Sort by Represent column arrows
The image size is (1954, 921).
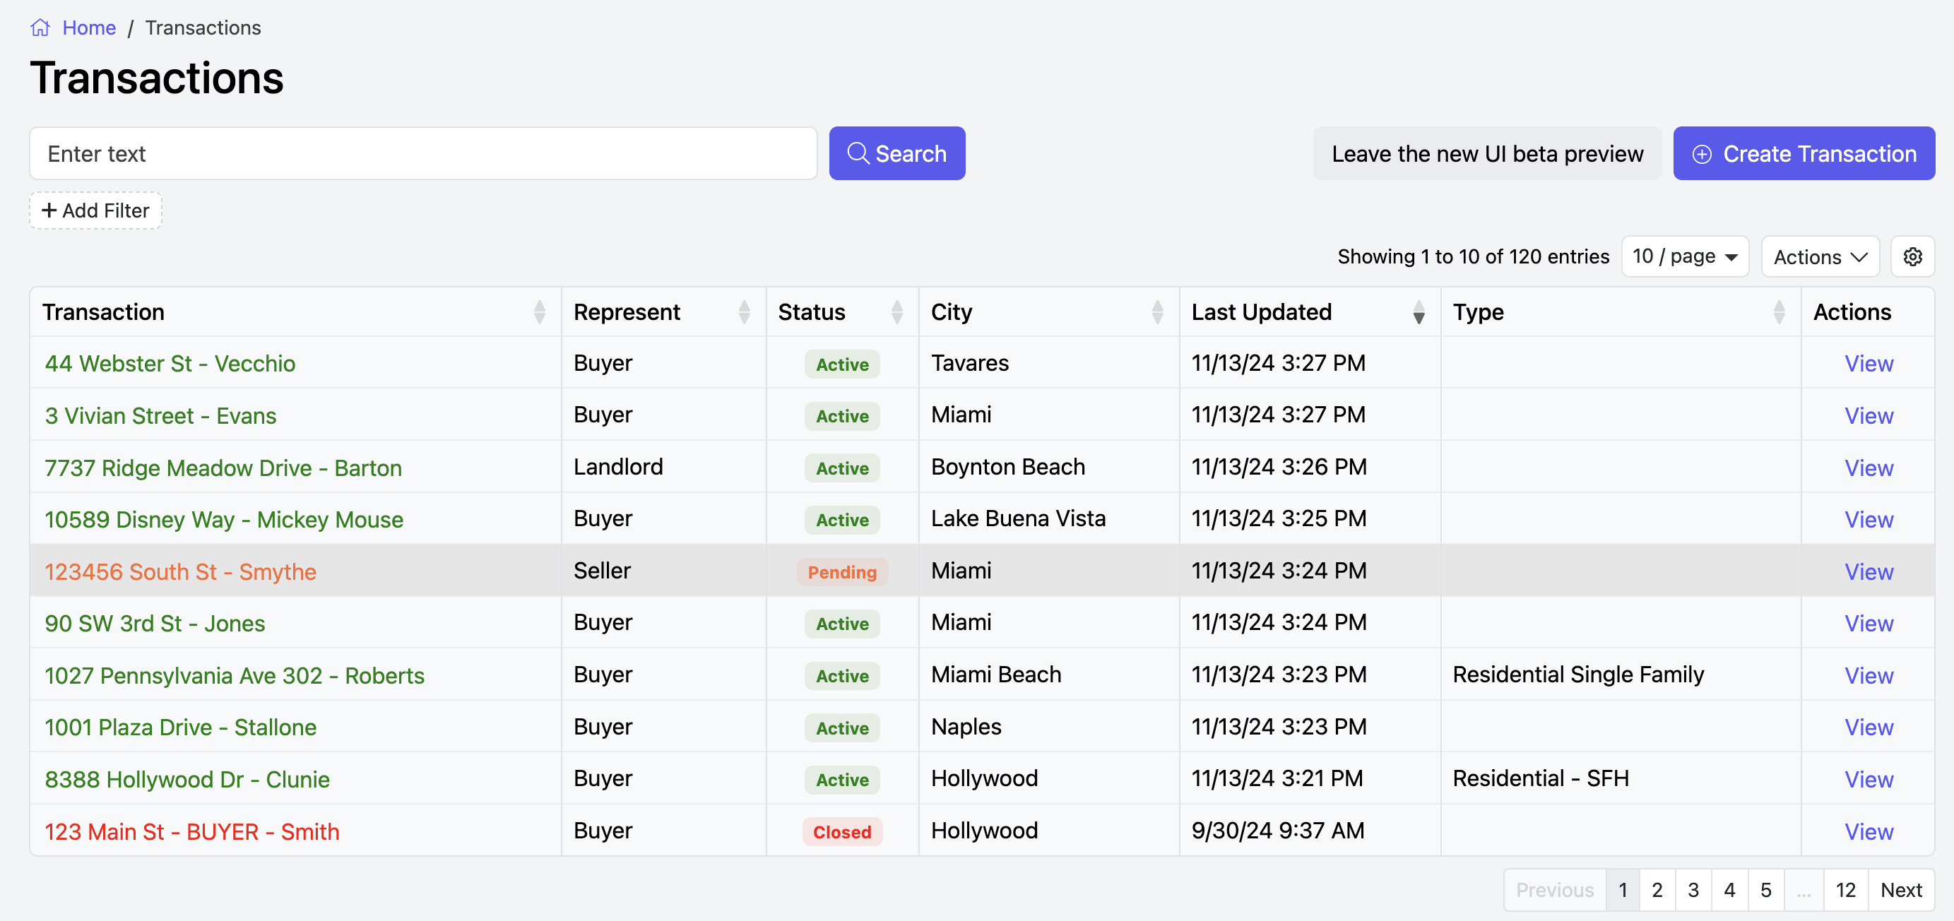click(x=743, y=313)
